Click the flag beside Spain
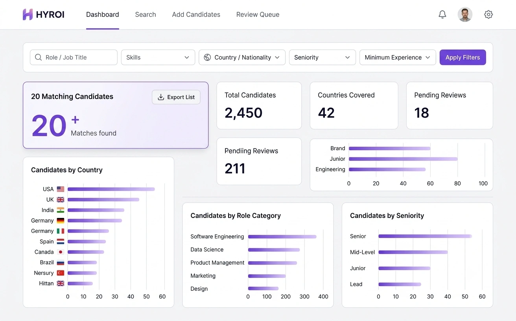The height and width of the screenshot is (321, 516). point(61,242)
